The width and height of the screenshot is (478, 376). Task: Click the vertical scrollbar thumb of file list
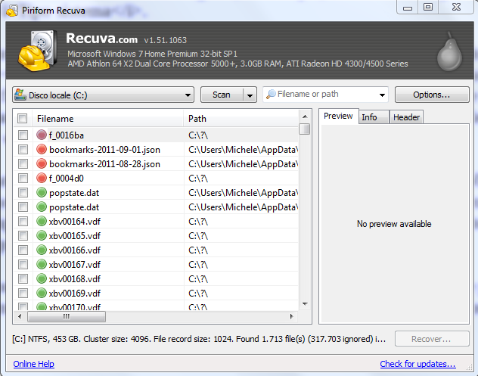pos(304,129)
